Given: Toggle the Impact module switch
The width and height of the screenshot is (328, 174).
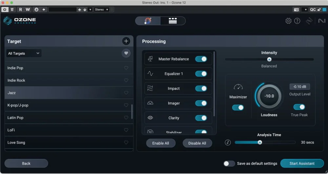Looking at the screenshot, I should 201,88.
